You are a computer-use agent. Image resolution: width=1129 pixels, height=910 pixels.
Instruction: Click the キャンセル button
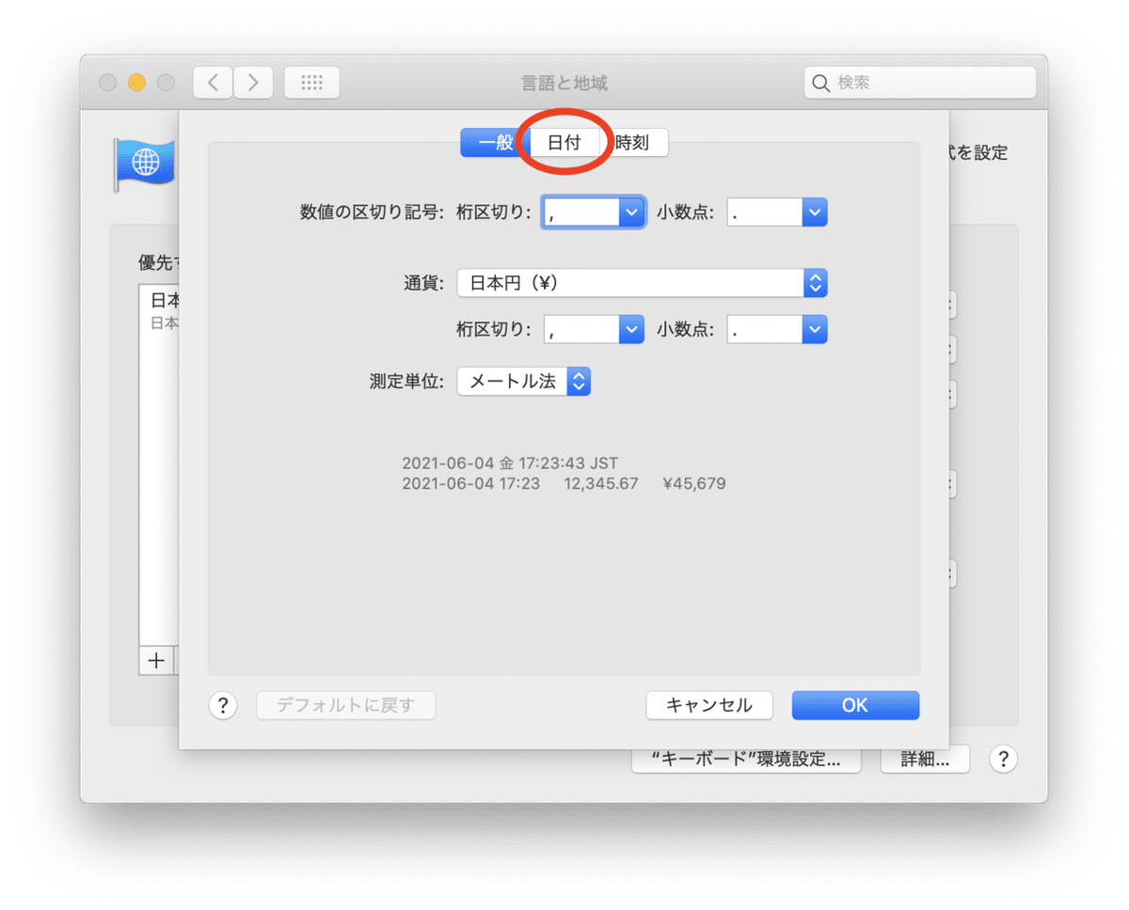[709, 705]
